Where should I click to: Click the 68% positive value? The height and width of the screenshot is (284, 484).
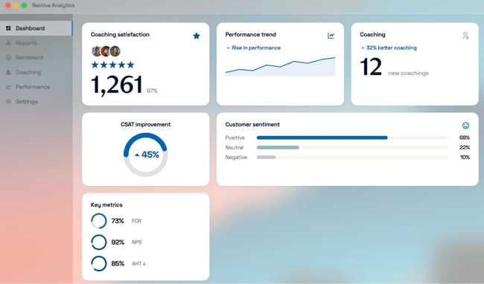465,138
